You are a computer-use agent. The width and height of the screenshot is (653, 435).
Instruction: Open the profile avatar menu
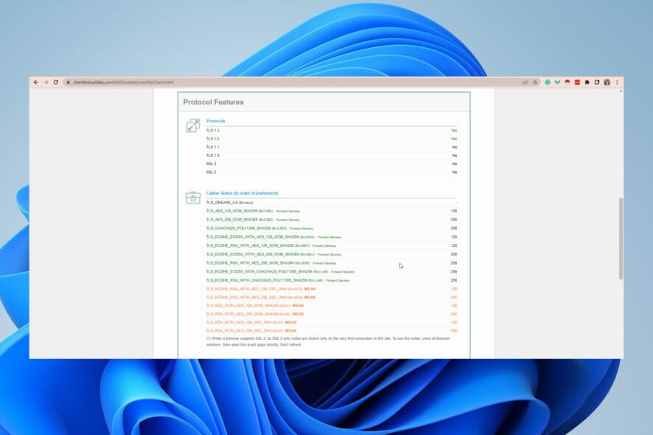coord(607,83)
